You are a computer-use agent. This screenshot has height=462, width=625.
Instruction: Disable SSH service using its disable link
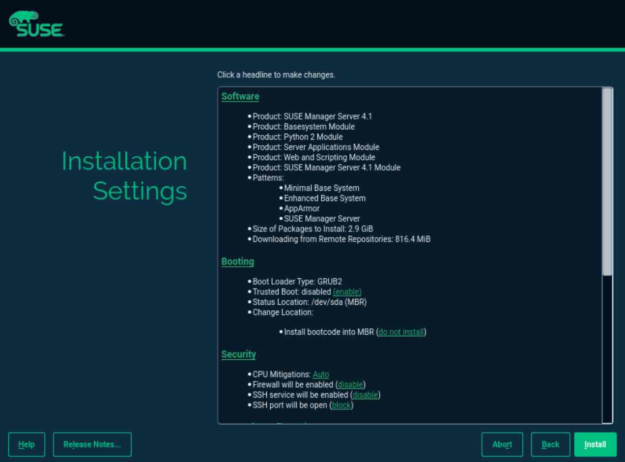(x=365, y=395)
